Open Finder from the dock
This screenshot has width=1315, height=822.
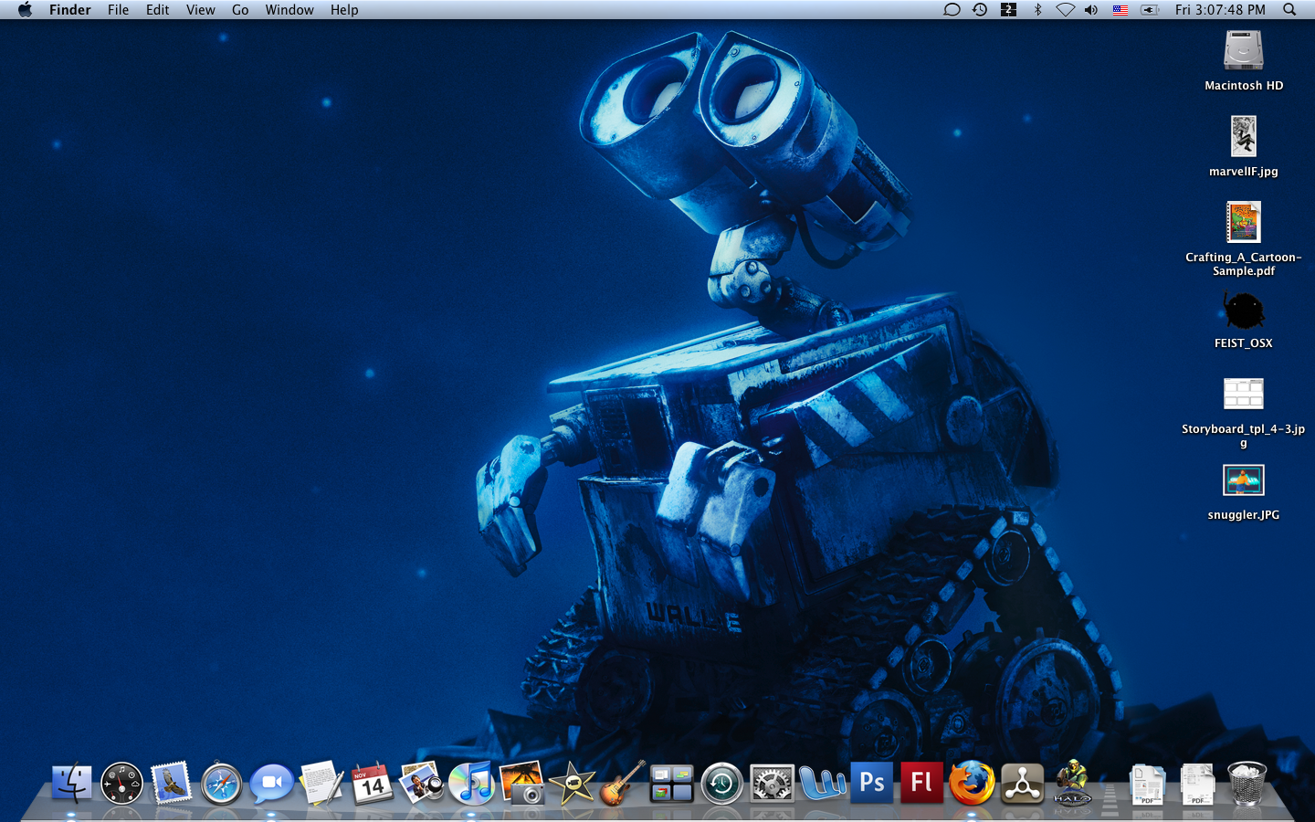coord(71,783)
